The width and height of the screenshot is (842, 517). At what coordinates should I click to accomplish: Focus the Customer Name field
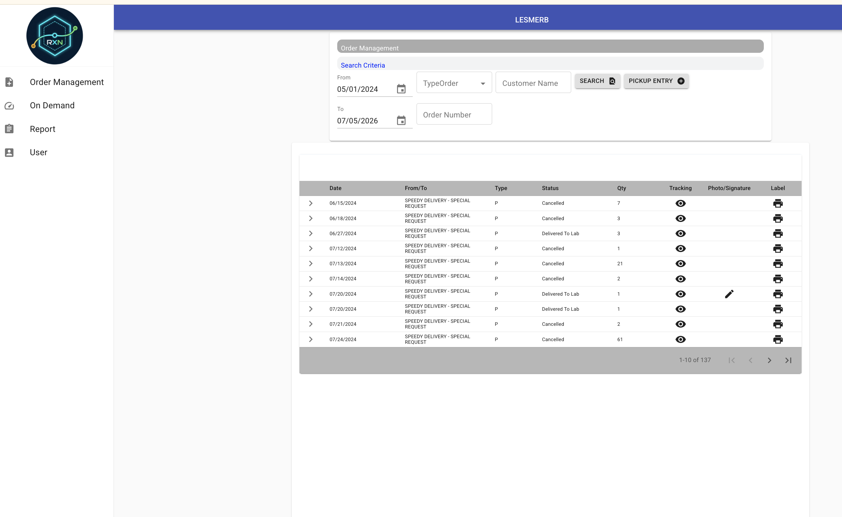[533, 82]
